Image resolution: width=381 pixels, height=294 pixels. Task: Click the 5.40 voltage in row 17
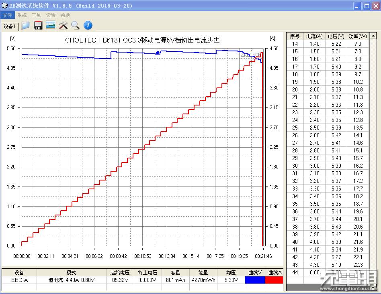coord(336,67)
